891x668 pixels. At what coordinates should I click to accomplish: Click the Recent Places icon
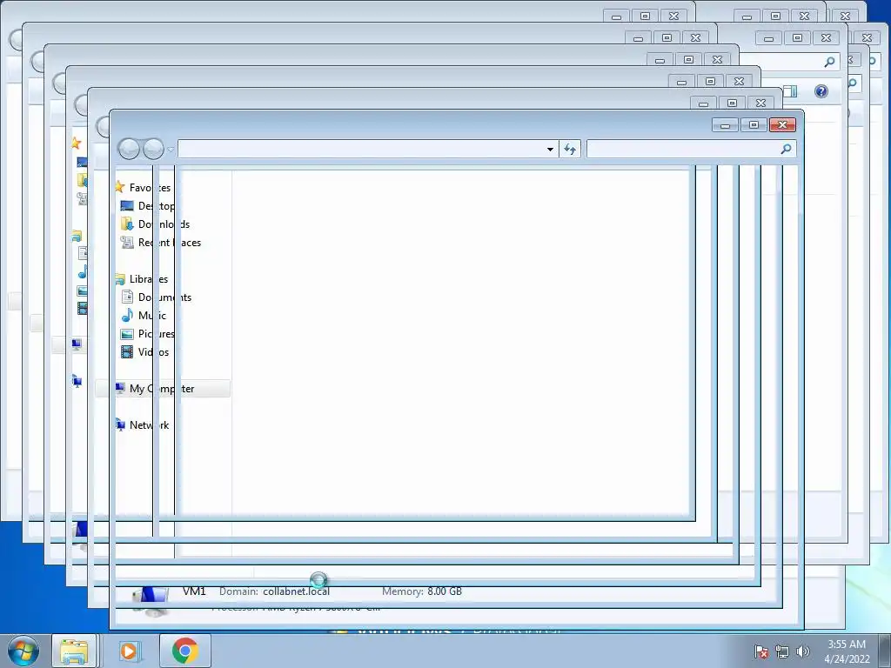tap(127, 242)
